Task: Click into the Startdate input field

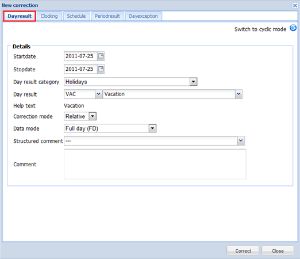Action: pyautogui.click(x=80, y=56)
